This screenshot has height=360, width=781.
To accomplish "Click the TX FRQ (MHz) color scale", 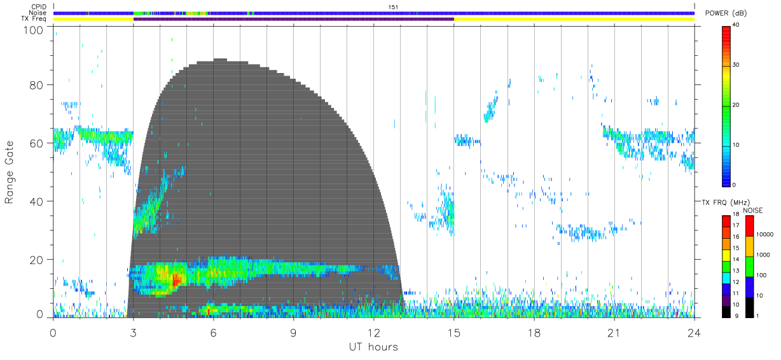I will [726, 266].
